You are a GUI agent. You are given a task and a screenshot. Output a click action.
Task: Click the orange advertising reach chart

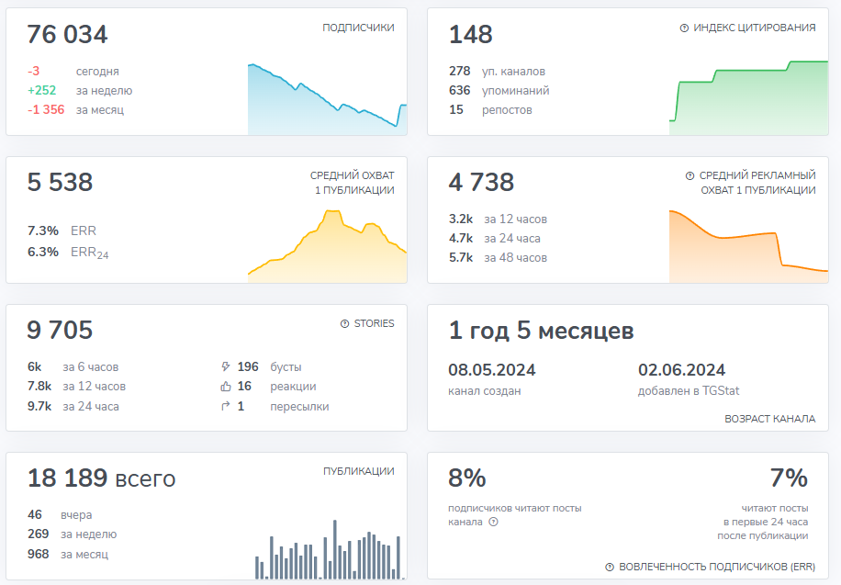coord(749,246)
